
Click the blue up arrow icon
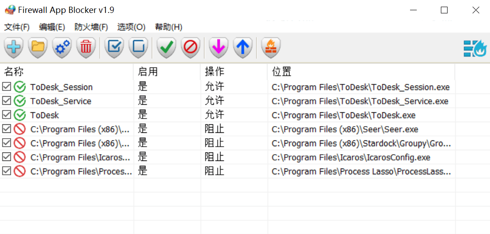(x=243, y=48)
